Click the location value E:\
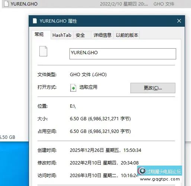The width and height of the screenshot is (191, 186). [73, 106]
